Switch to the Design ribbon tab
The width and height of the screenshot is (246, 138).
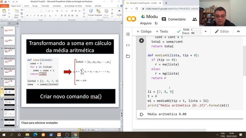(x=35, y=6)
